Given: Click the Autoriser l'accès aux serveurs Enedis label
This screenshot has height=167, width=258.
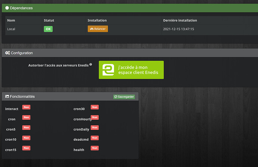Looking at the screenshot, I should 58,65.
